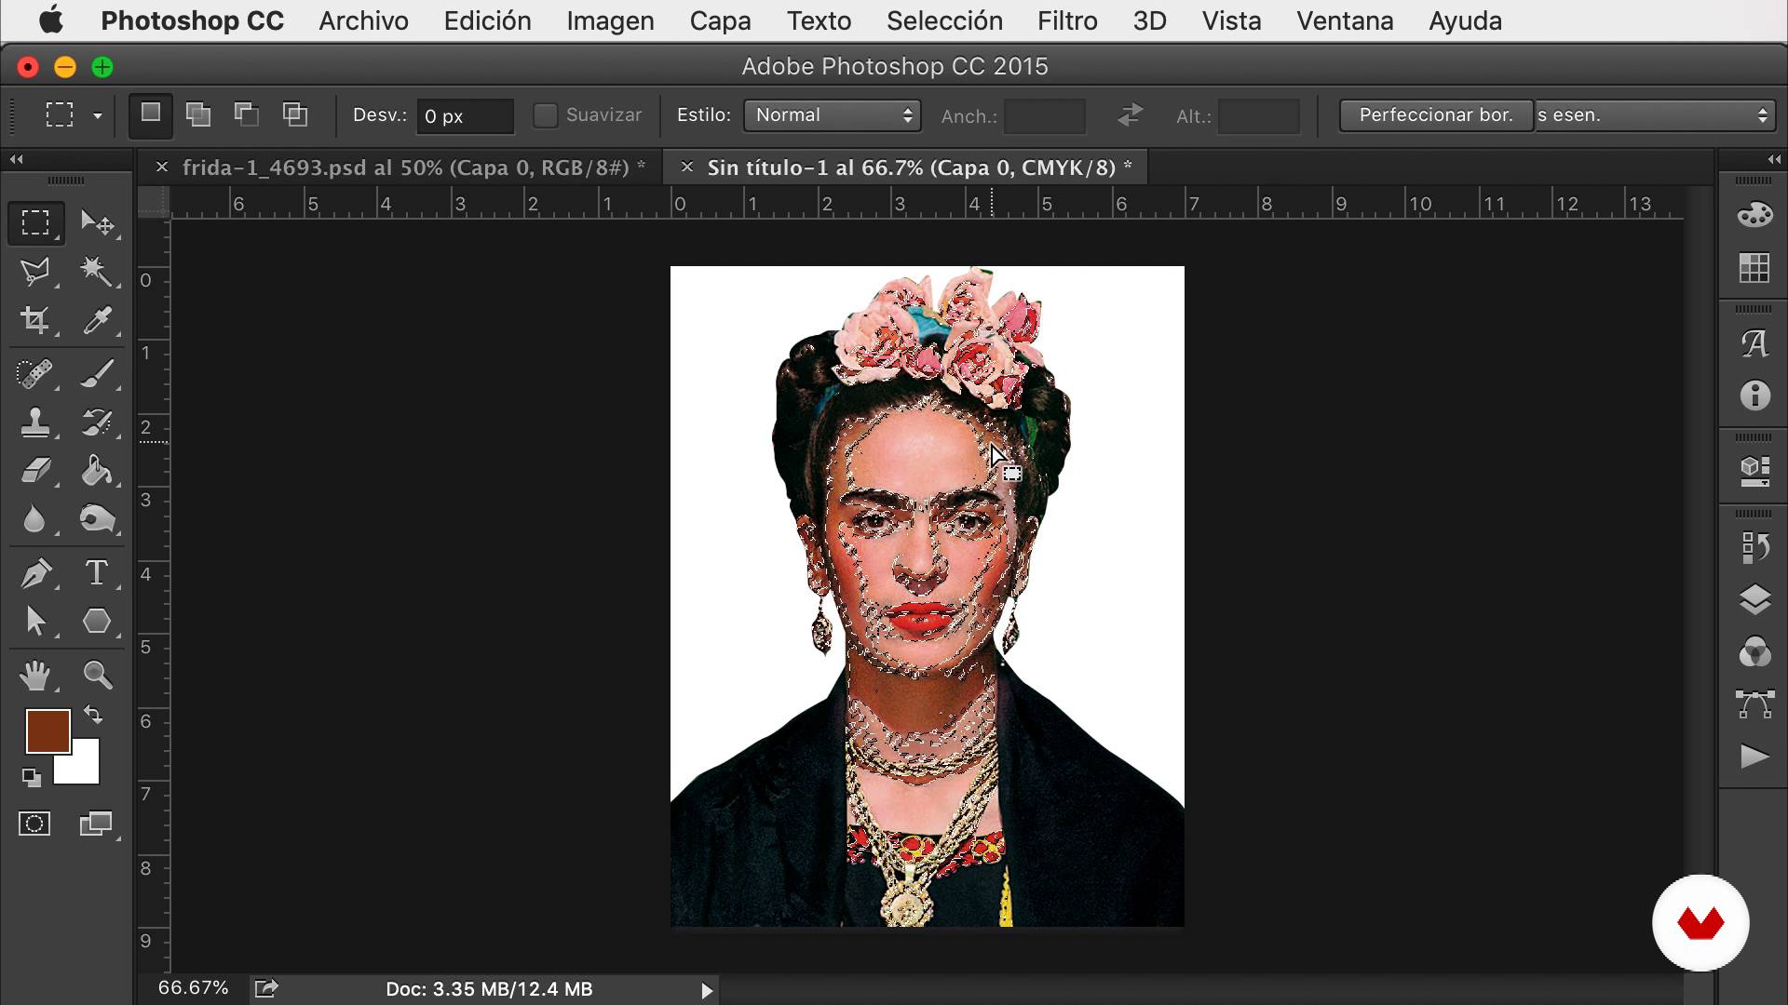The image size is (1788, 1005).
Task: Open the Archivo menu
Action: [363, 20]
